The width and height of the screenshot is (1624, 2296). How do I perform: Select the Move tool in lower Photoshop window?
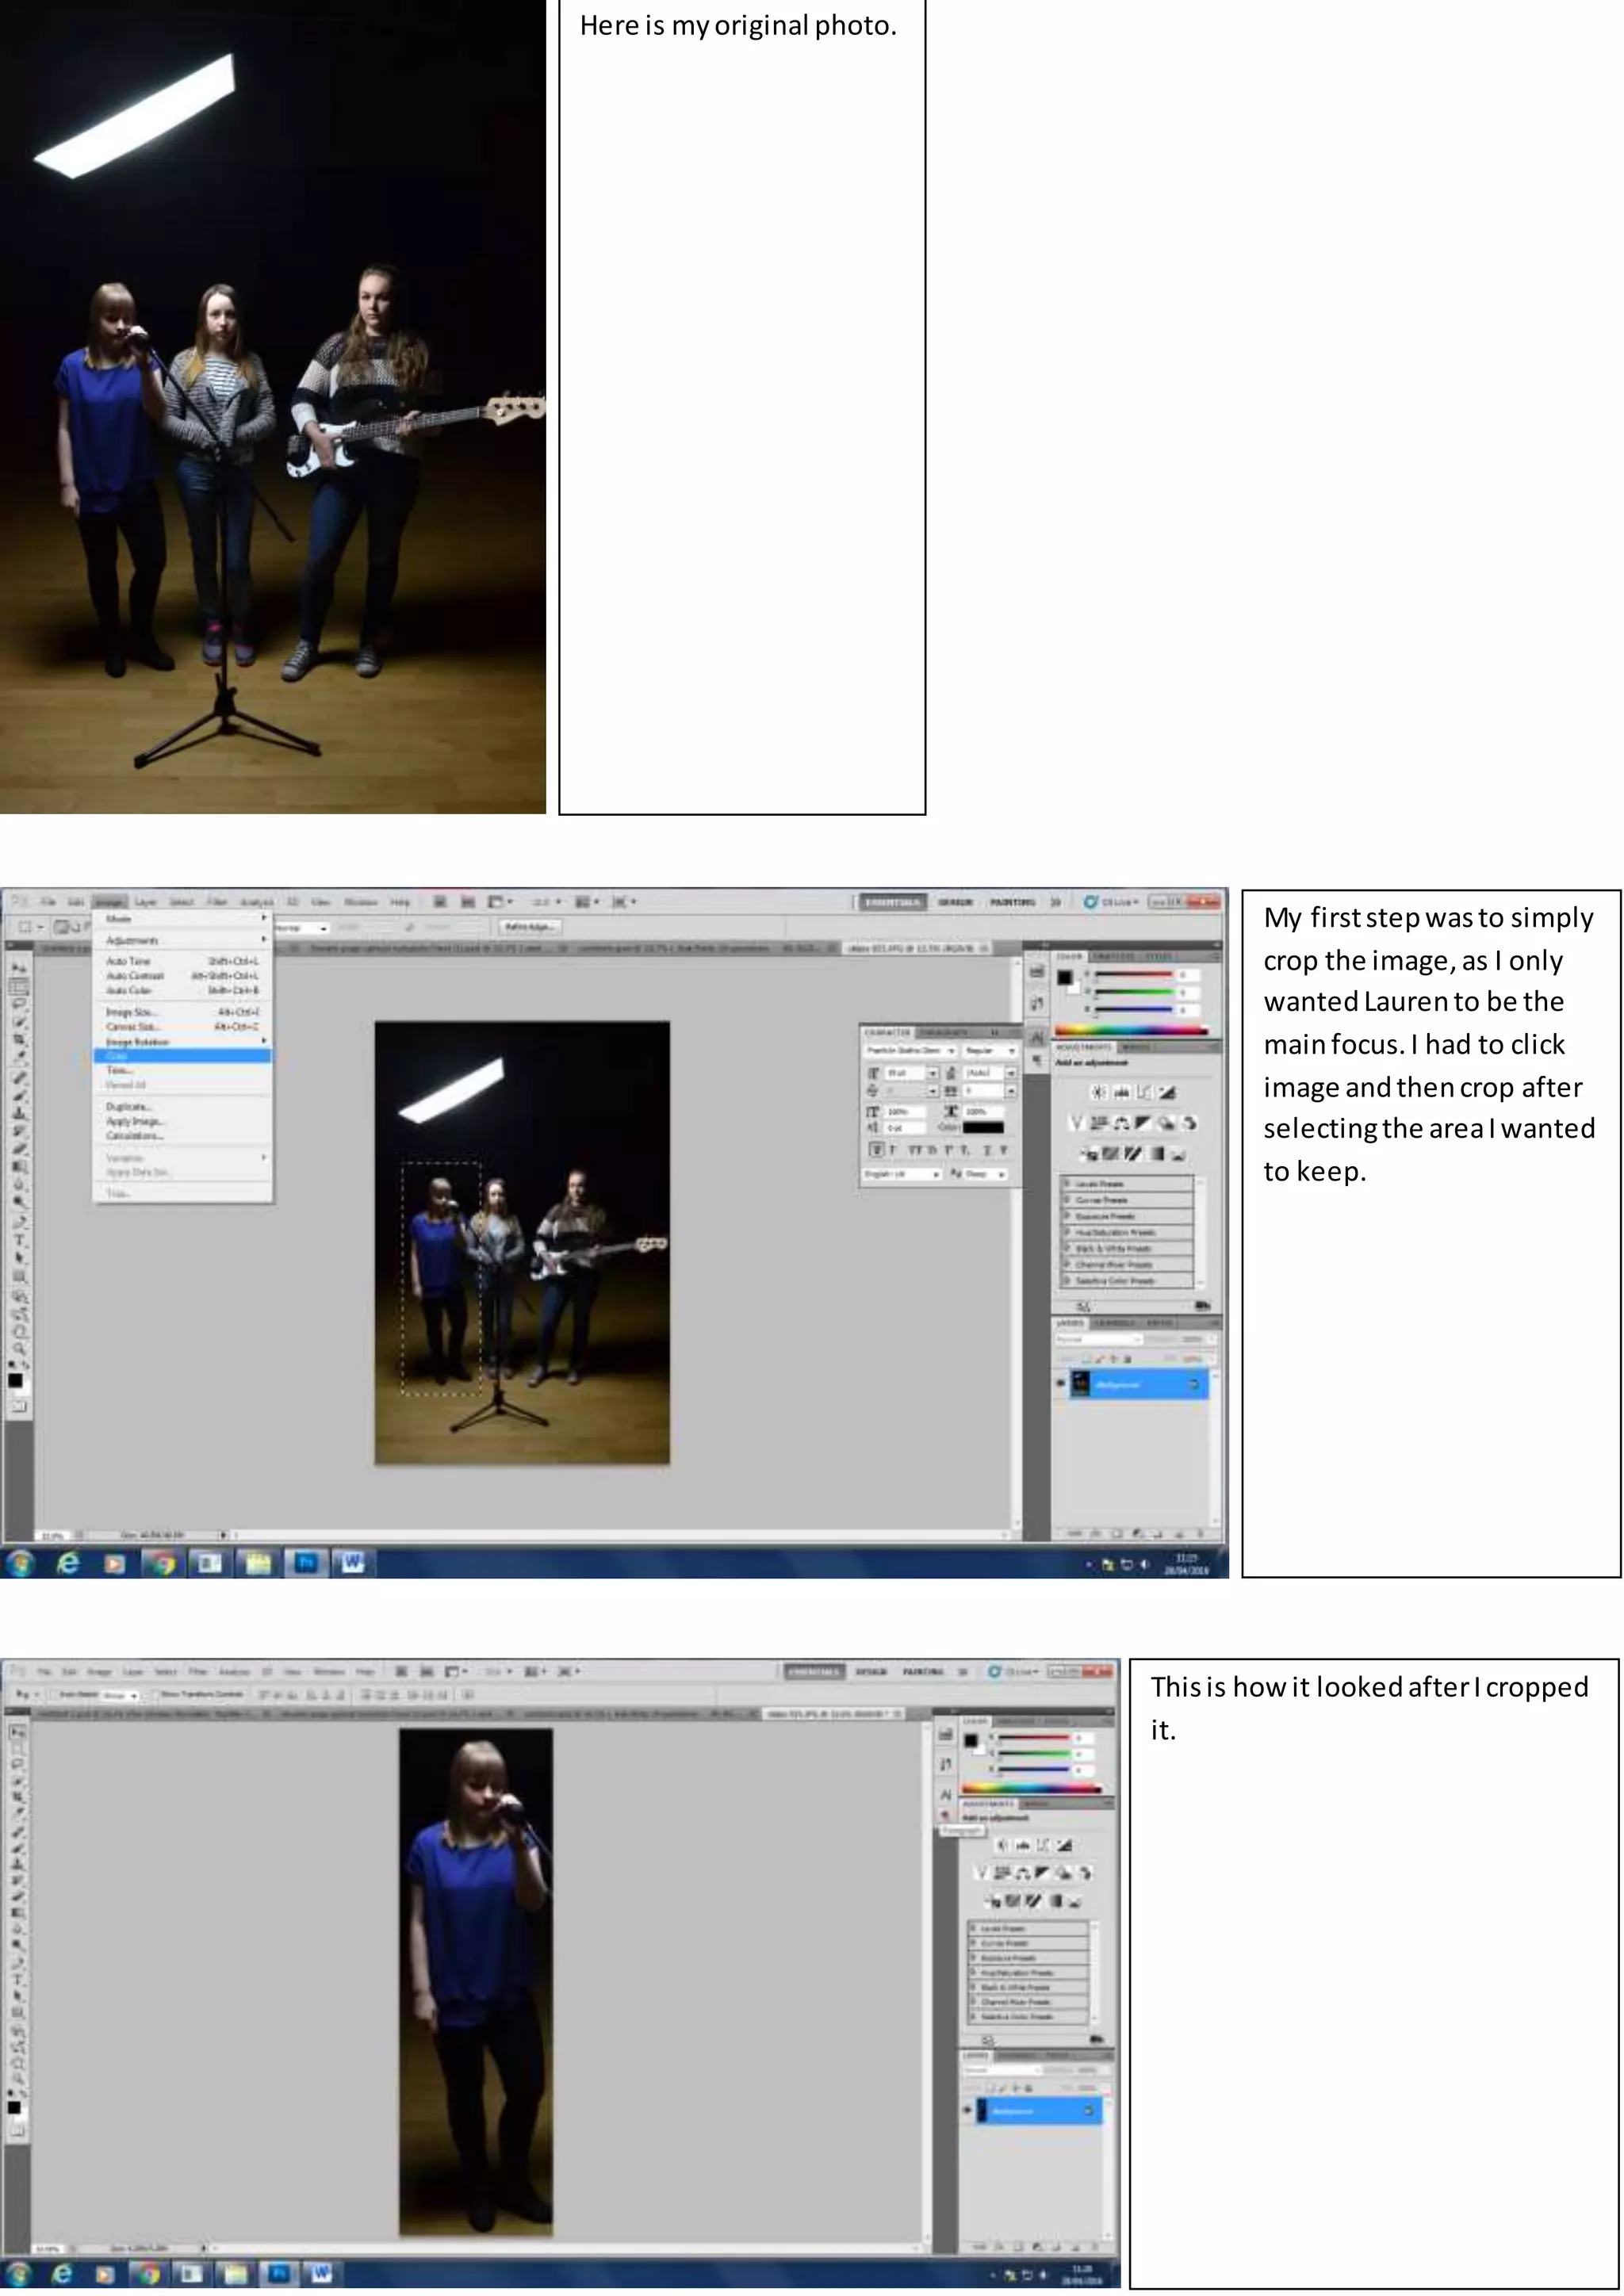point(18,1733)
